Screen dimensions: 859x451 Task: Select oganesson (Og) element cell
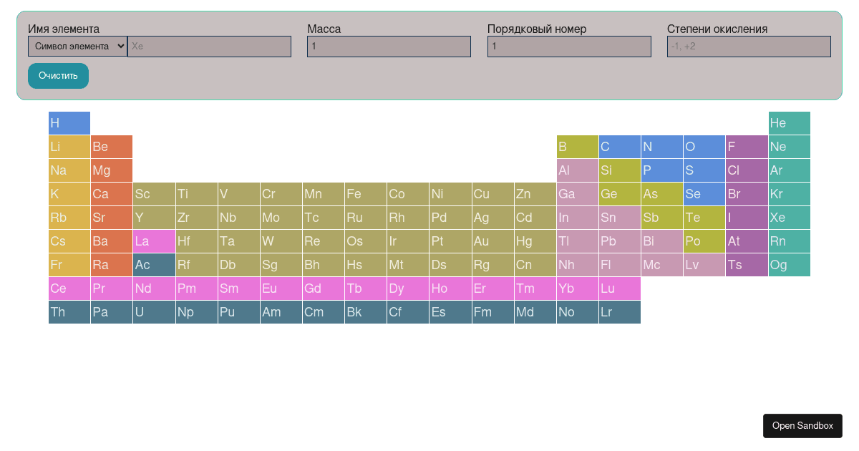click(x=789, y=264)
